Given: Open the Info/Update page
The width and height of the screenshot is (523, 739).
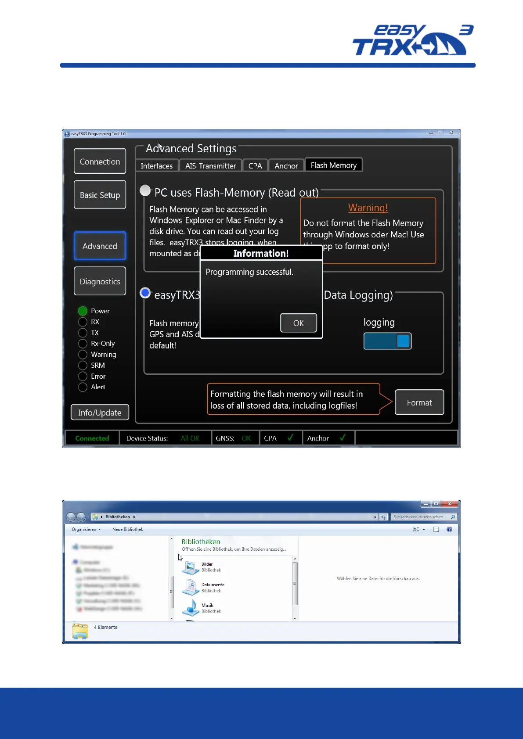Looking at the screenshot, I should coord(100,413).
